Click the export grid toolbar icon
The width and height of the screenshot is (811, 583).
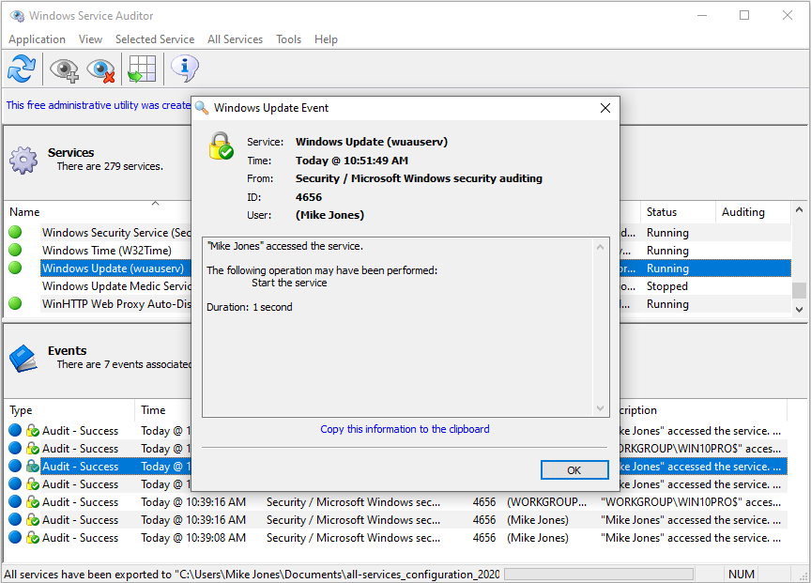pos(142,69)
